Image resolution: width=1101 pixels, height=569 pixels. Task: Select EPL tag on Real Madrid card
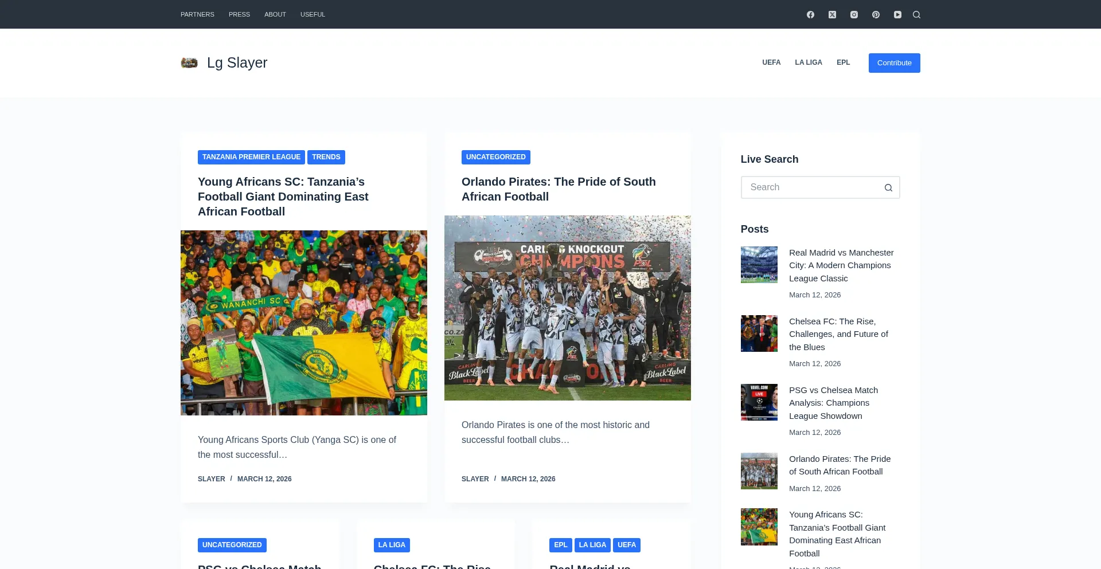(x=561, y=545)
